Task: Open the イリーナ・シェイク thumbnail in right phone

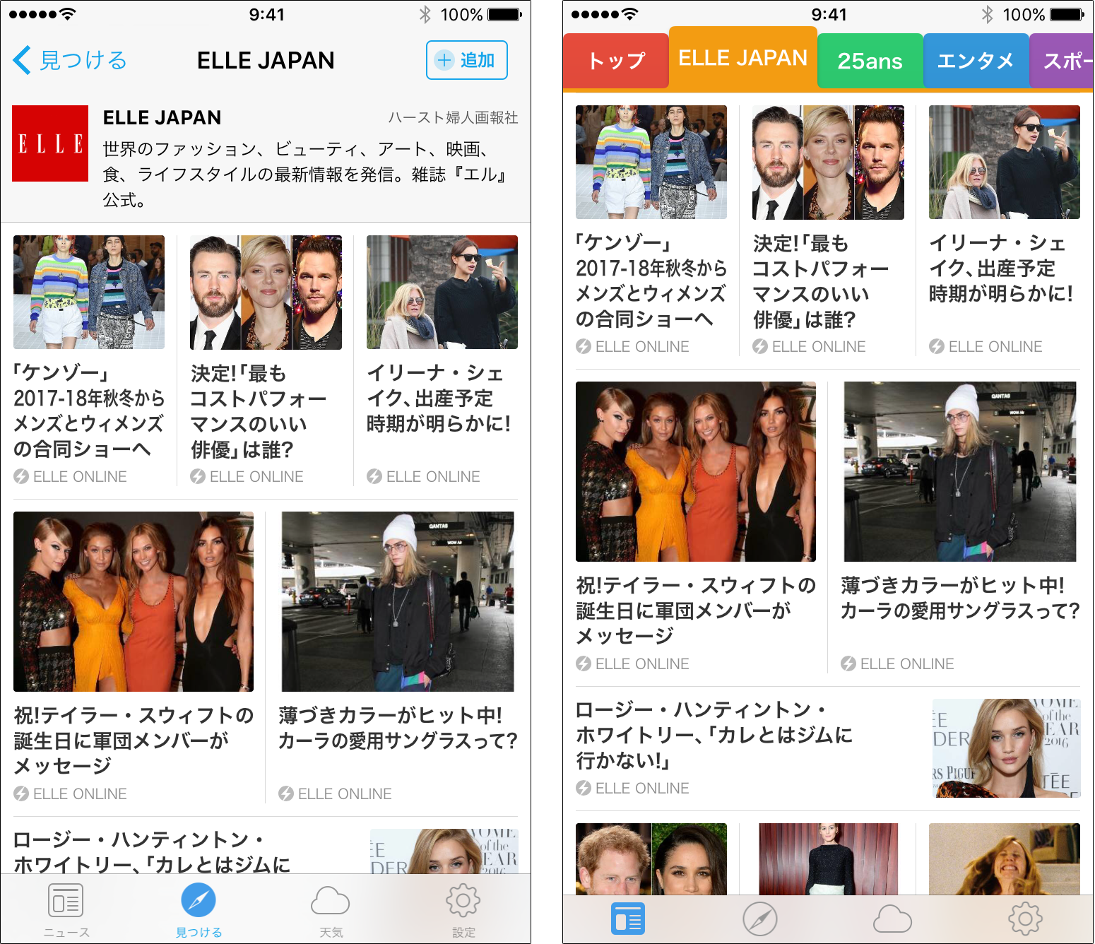Action: click(x=1005, y=163)
